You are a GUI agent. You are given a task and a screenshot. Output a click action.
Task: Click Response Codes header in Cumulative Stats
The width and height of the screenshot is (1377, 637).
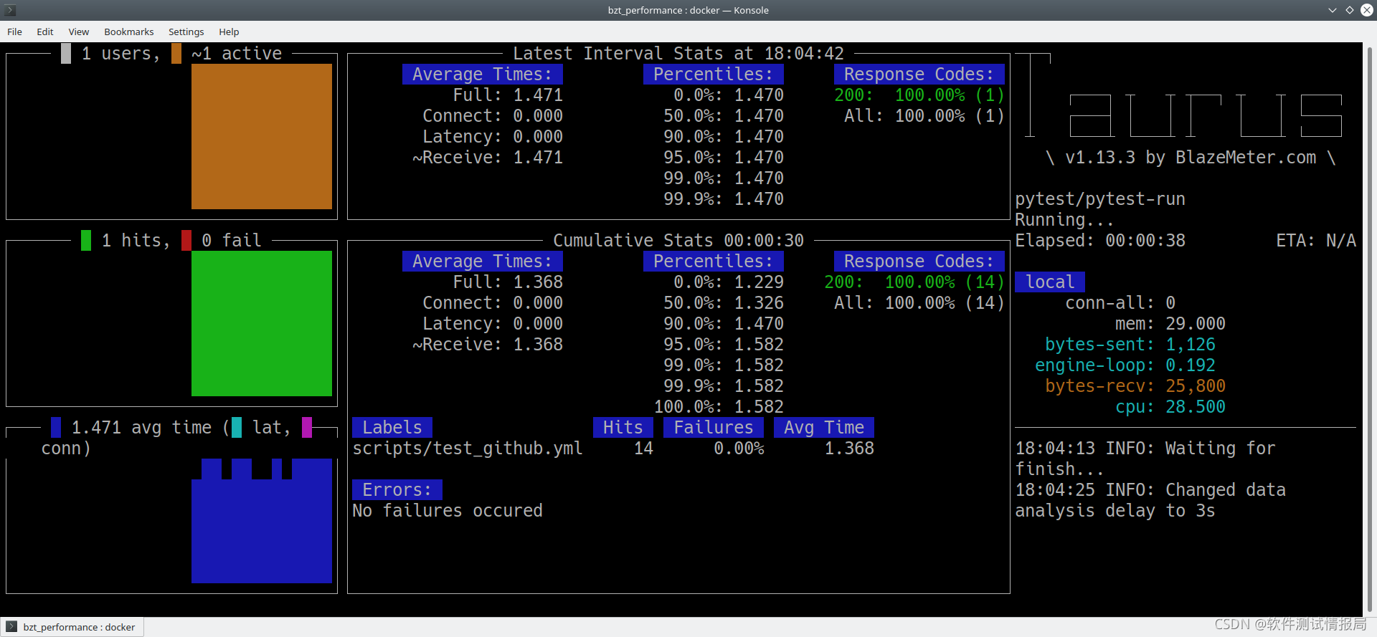(x=919, y=262)
